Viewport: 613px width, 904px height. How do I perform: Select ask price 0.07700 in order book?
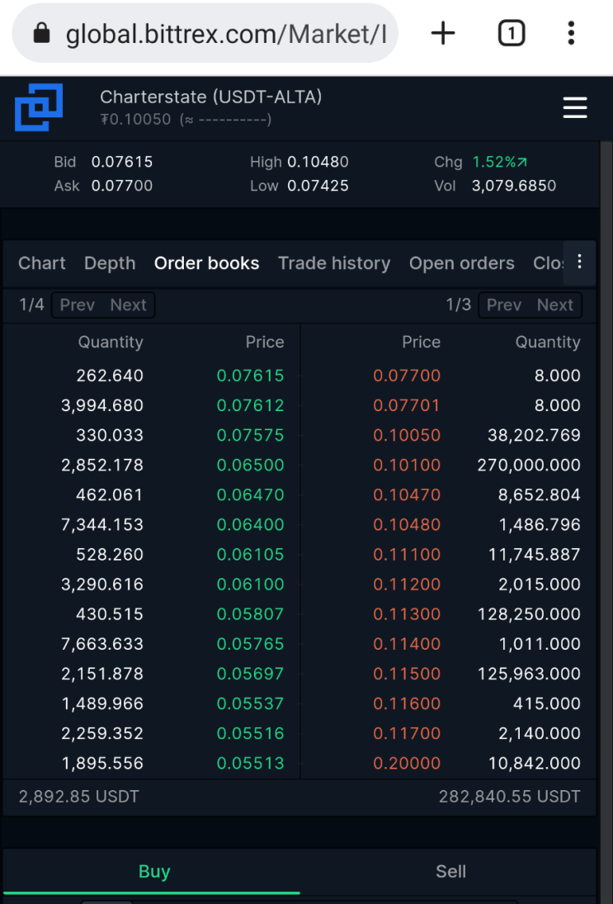[x=407, y=376]
